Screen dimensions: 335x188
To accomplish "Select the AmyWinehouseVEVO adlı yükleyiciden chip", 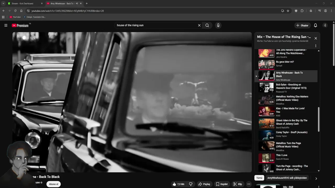I will 287,178.
